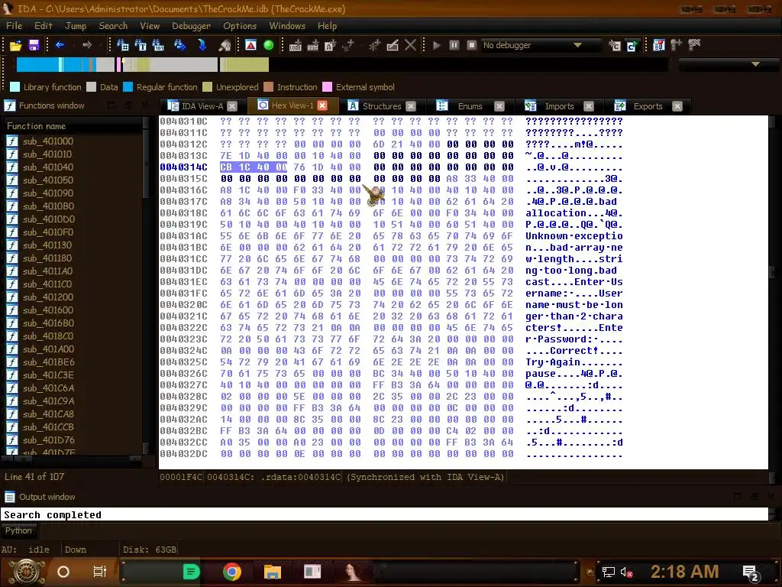Switch to the Structures tab
This screenshot has height=587, width=782.
click(x=382, y=105)
